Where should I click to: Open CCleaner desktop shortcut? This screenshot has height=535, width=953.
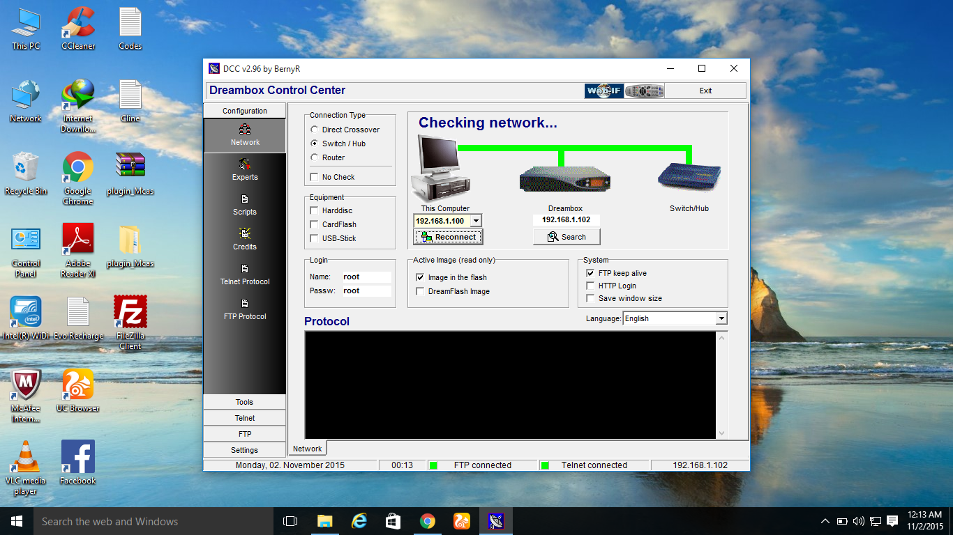(x=78, y=29)
